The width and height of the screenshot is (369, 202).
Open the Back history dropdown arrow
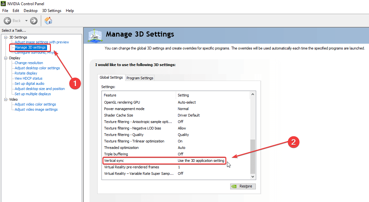26,21
